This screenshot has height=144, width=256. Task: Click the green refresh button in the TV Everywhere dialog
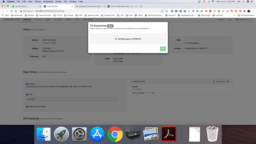163,49
